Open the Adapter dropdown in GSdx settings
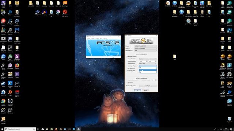Viewport: 234px width, 131px height. tap(146, 46)
